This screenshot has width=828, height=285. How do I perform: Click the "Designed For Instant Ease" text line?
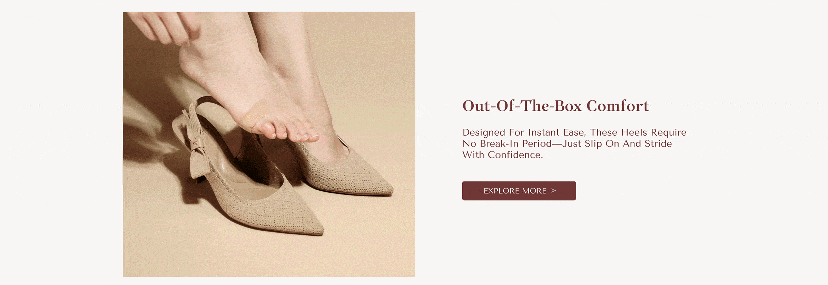click(574, 133)
